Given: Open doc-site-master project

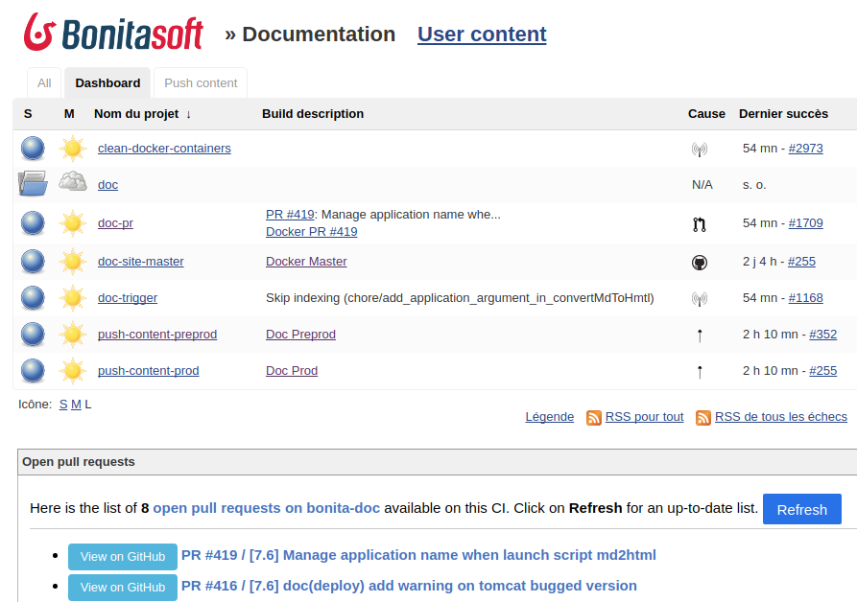Looking at the screenshot, I should click(140, 261).
